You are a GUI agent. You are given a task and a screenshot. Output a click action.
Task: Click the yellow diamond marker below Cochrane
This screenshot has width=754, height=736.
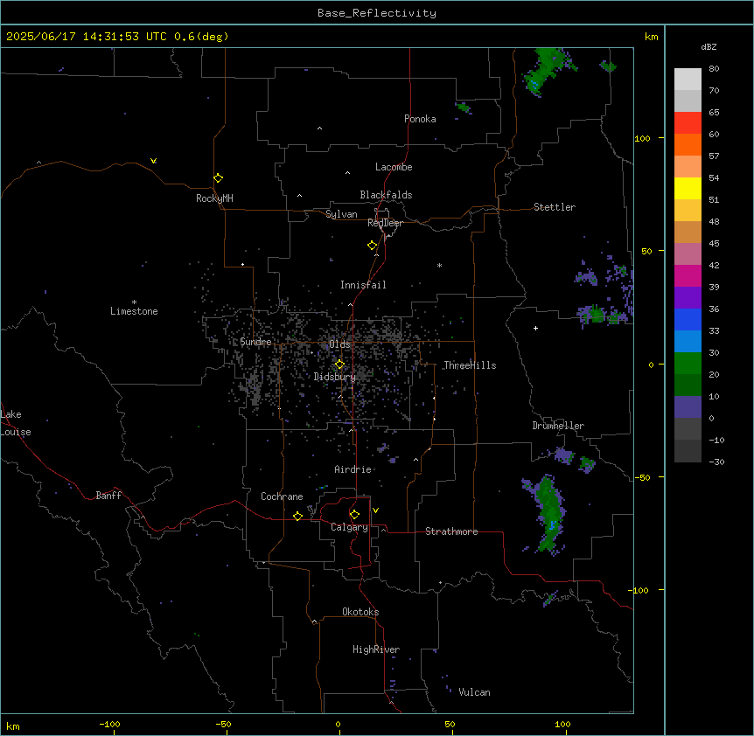pos(297,516)
